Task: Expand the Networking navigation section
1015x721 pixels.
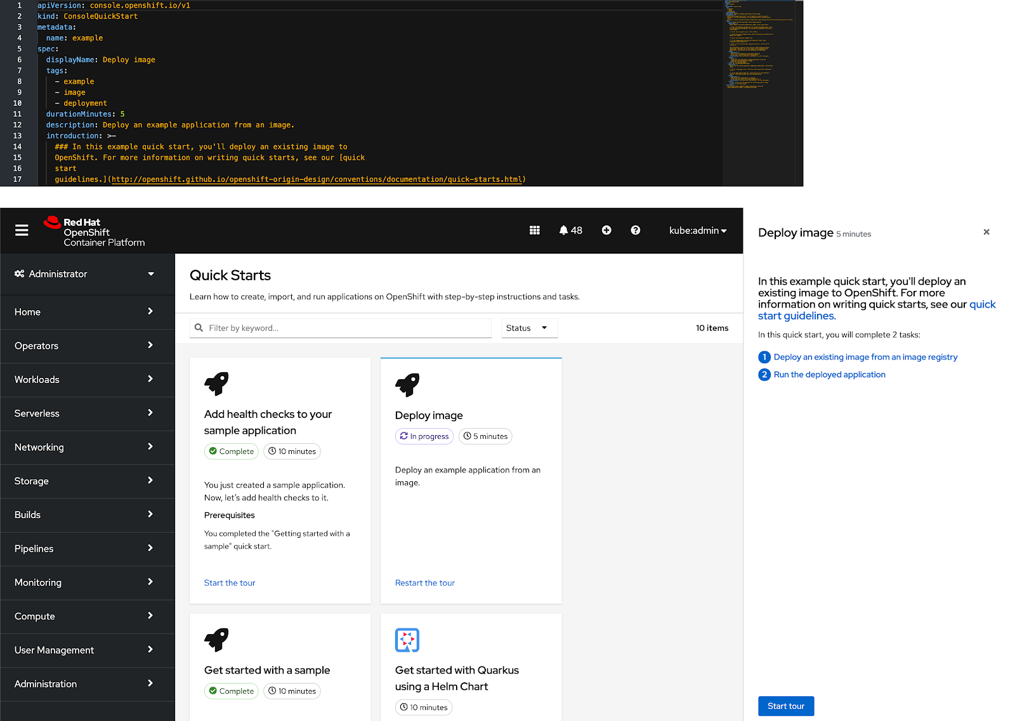Action: pyautogui.click(x=87, y=447)
